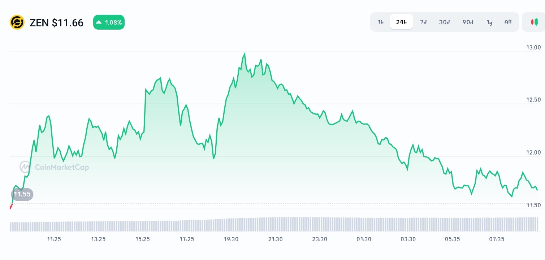
Task: Switch to the 30d time range
Action: click(444, 22)
